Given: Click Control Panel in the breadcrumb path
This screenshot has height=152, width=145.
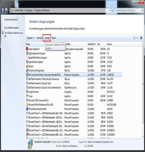Looking at the screenshot, I should click(19, 10).
